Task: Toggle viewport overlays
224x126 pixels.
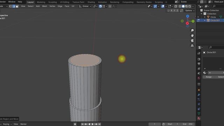Action: coord(163,6)
